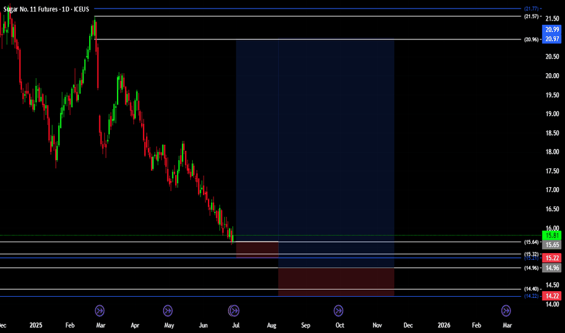Select the red 15.22 price label

[x=552, y=258]
